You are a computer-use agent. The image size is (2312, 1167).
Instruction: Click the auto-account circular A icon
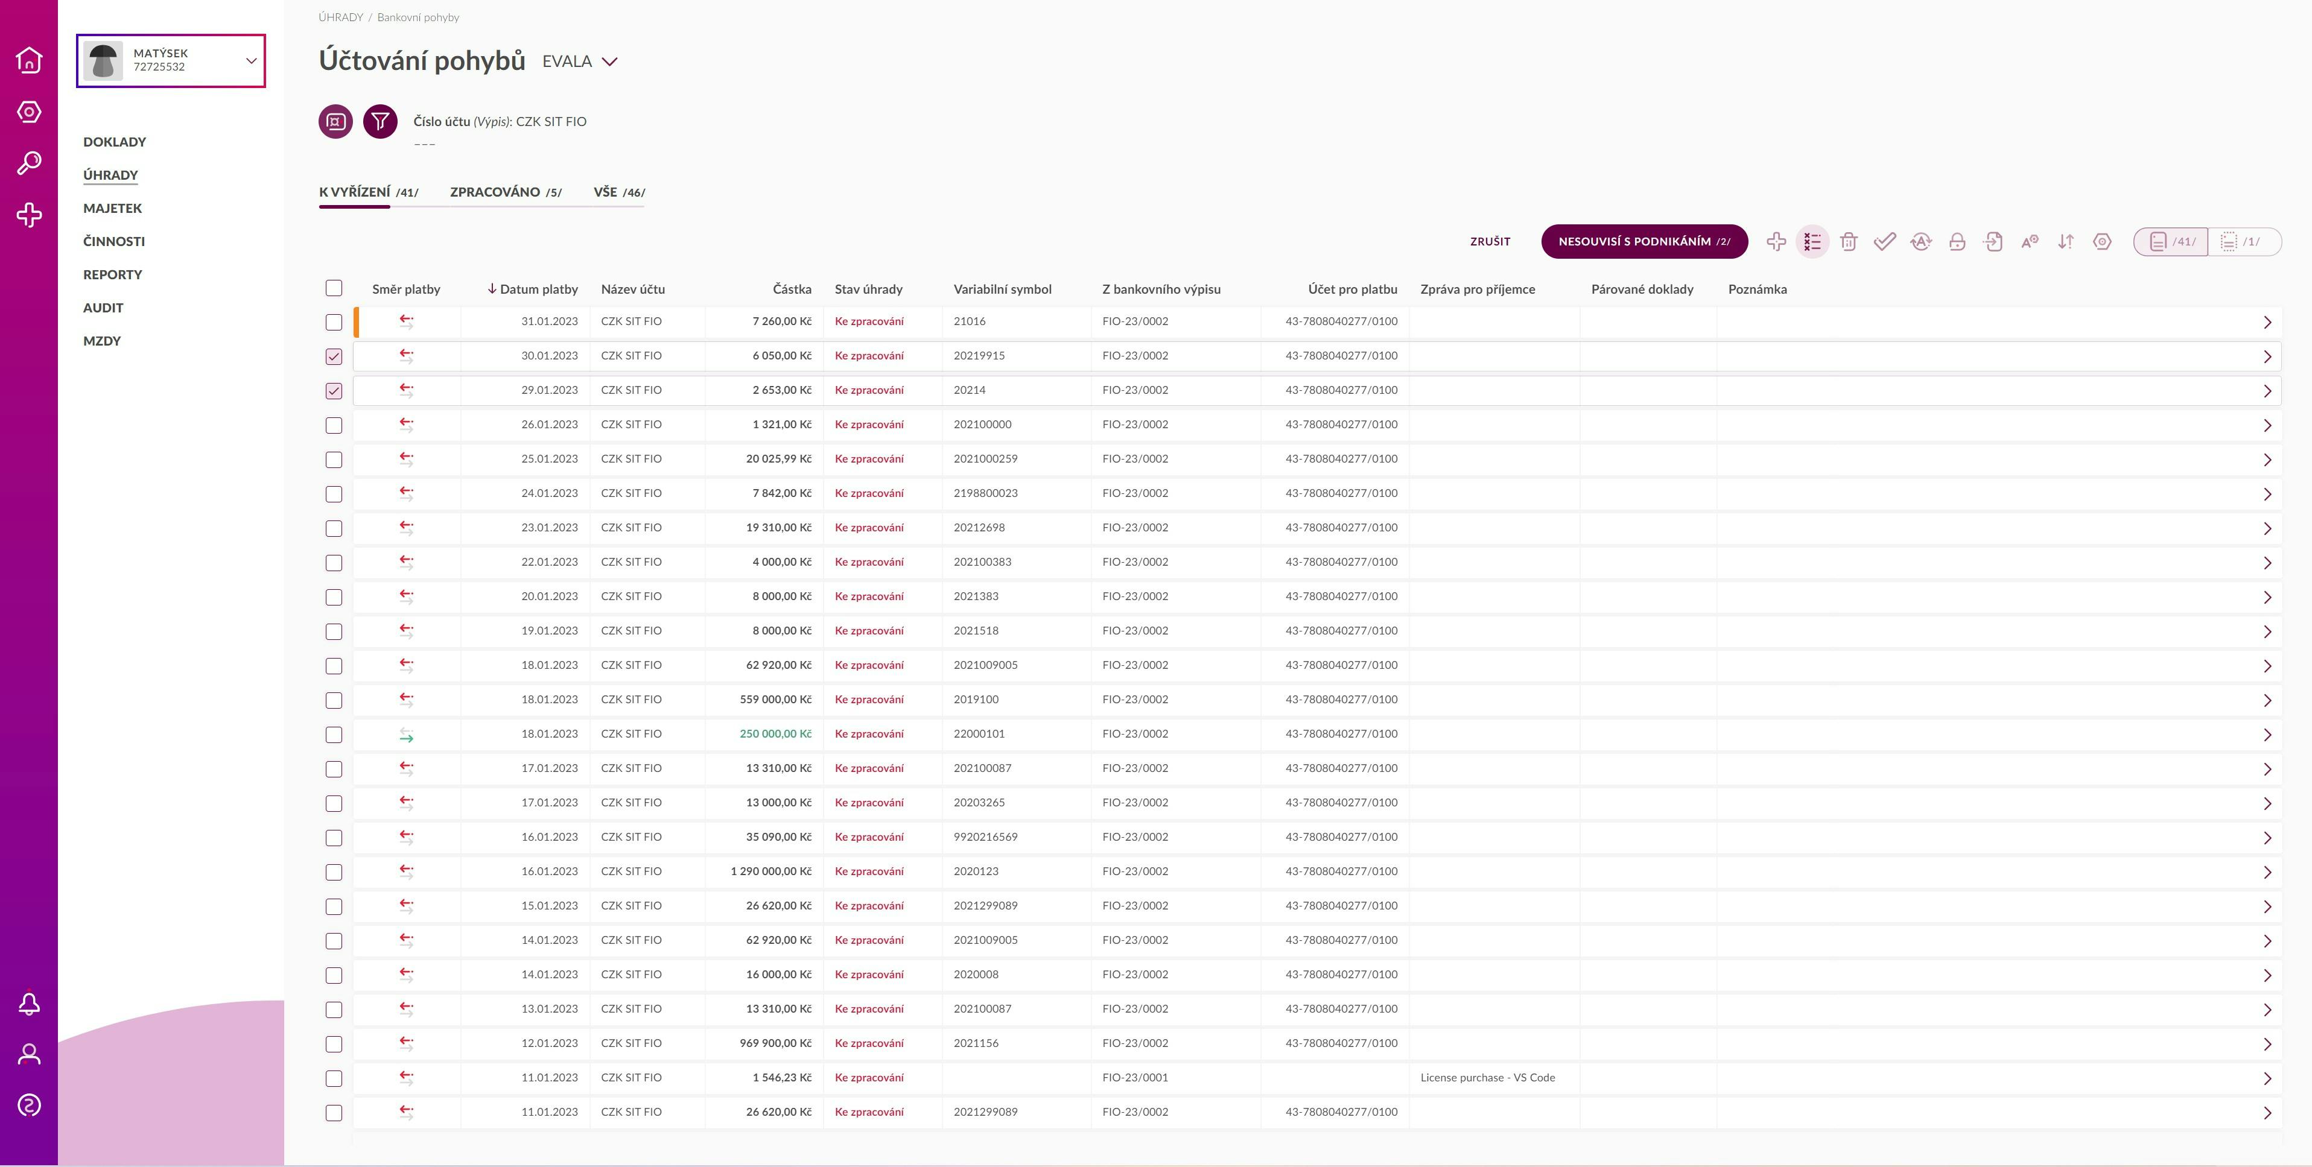click(x=1920, y=241)
